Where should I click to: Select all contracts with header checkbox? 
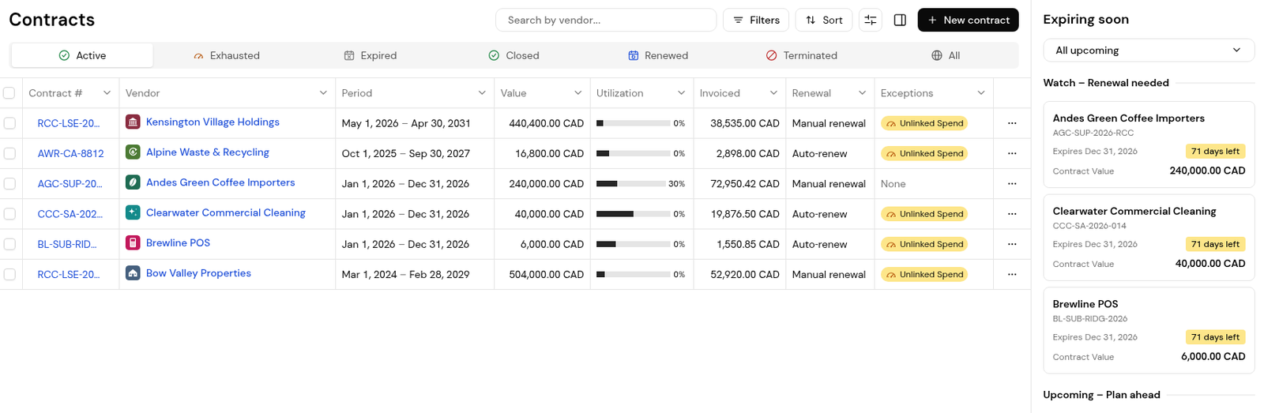(x=9, y=93)
